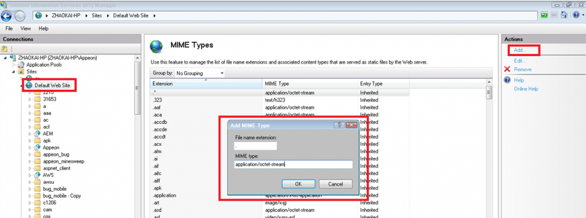The height and width of the screenshot is (218, 586).
Task: Click the Help icon in Actions pane
Action: point(507,80)
